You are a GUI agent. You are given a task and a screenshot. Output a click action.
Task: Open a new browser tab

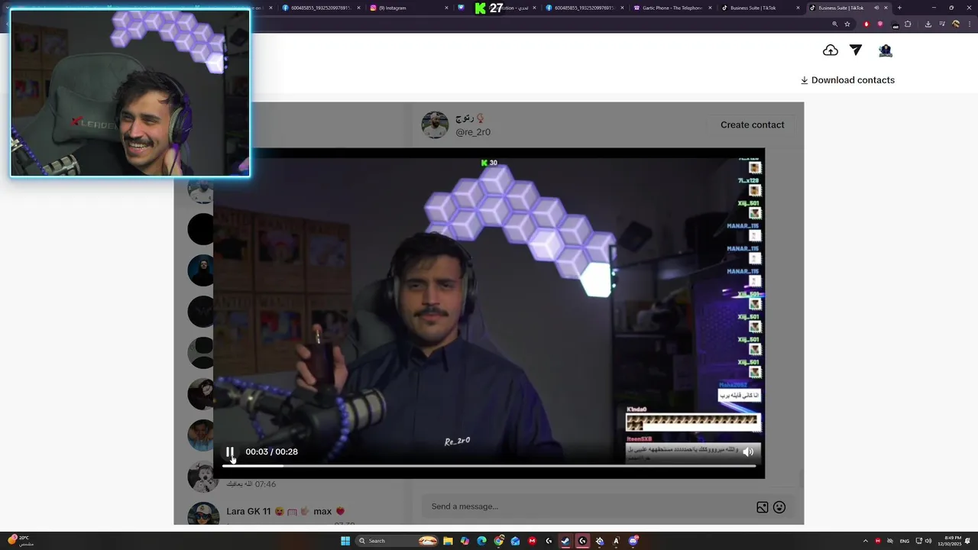899,8
